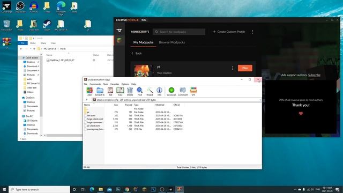343x193 pixels.
Task: Select the Microsoft Edge desktop icon
Action: 61,9
